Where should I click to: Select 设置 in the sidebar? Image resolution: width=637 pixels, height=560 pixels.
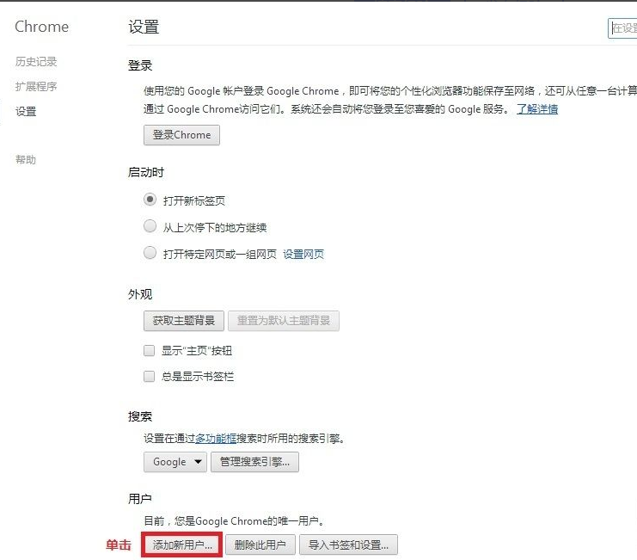(26, 111)
